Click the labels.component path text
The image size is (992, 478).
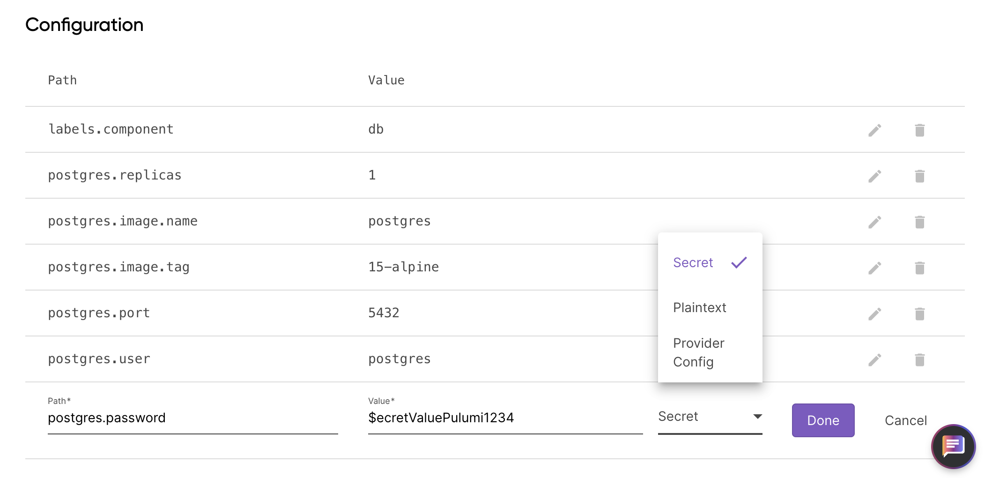click(111, 129)
